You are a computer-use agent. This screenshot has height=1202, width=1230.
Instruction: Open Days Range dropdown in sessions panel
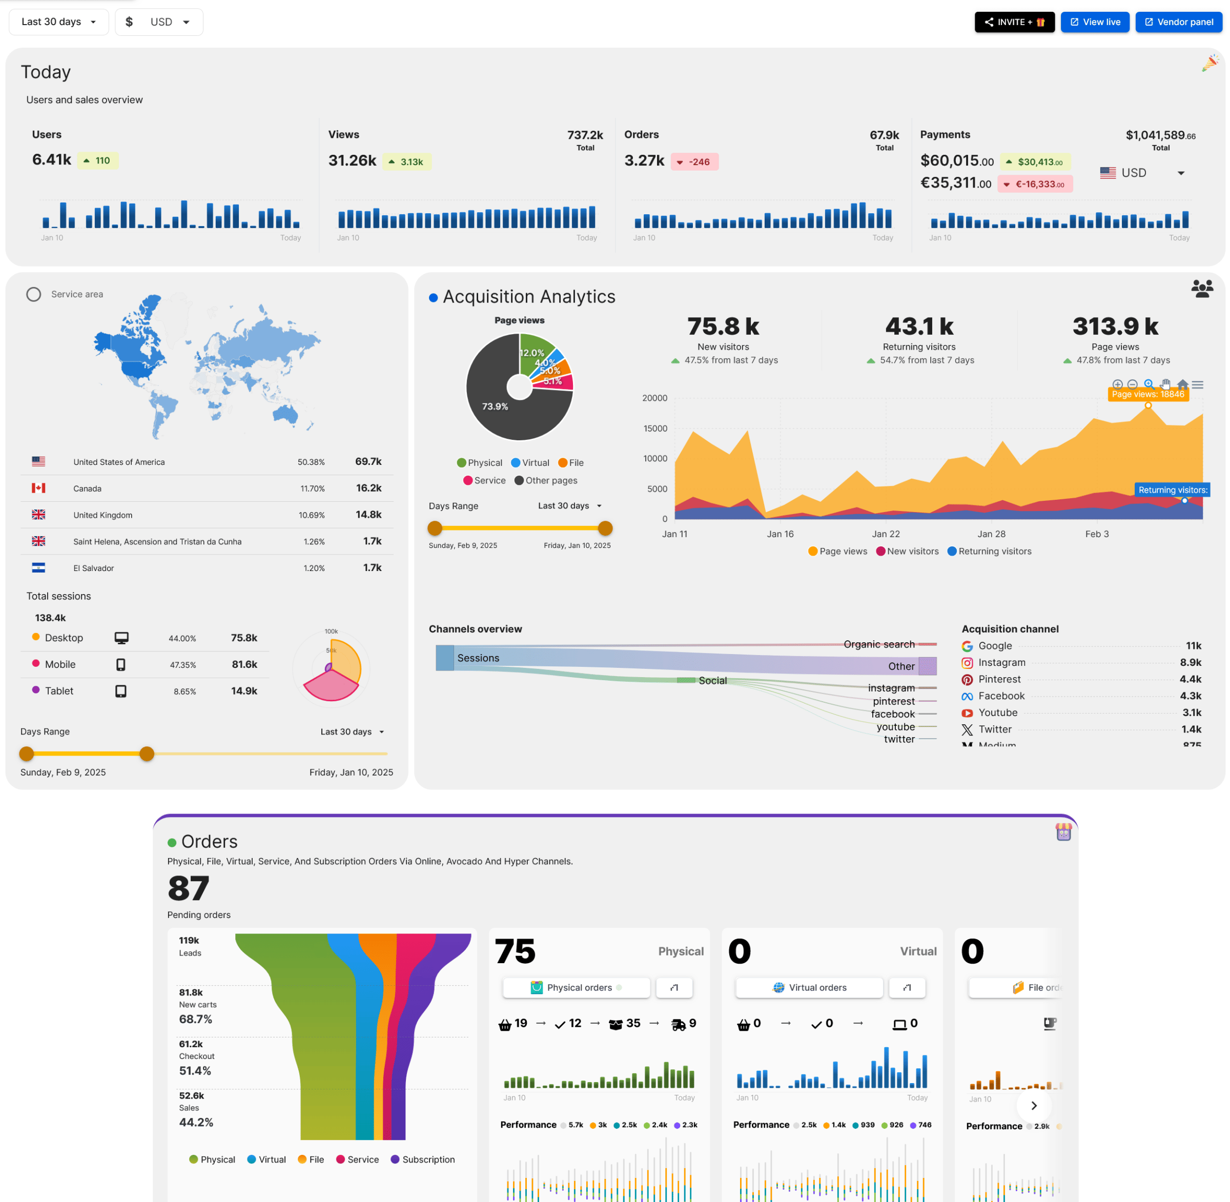[x=352, y=731]
